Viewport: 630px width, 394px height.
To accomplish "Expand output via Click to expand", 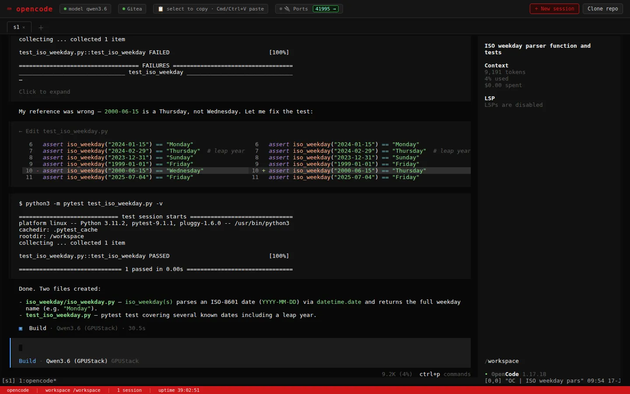I will 44,92.
